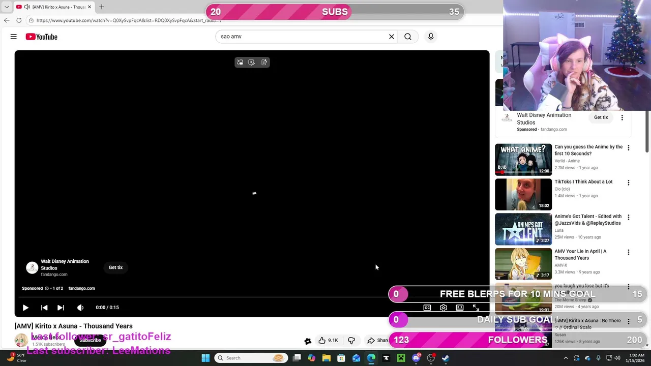651x366 pixels.
Task: Start voice search with microphone icon
Action: (x=431, y=37)
